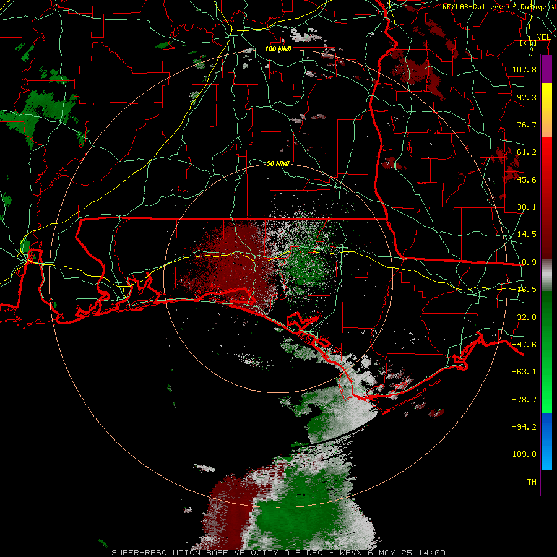Select the 92.3 legend value

click(527, 97)
